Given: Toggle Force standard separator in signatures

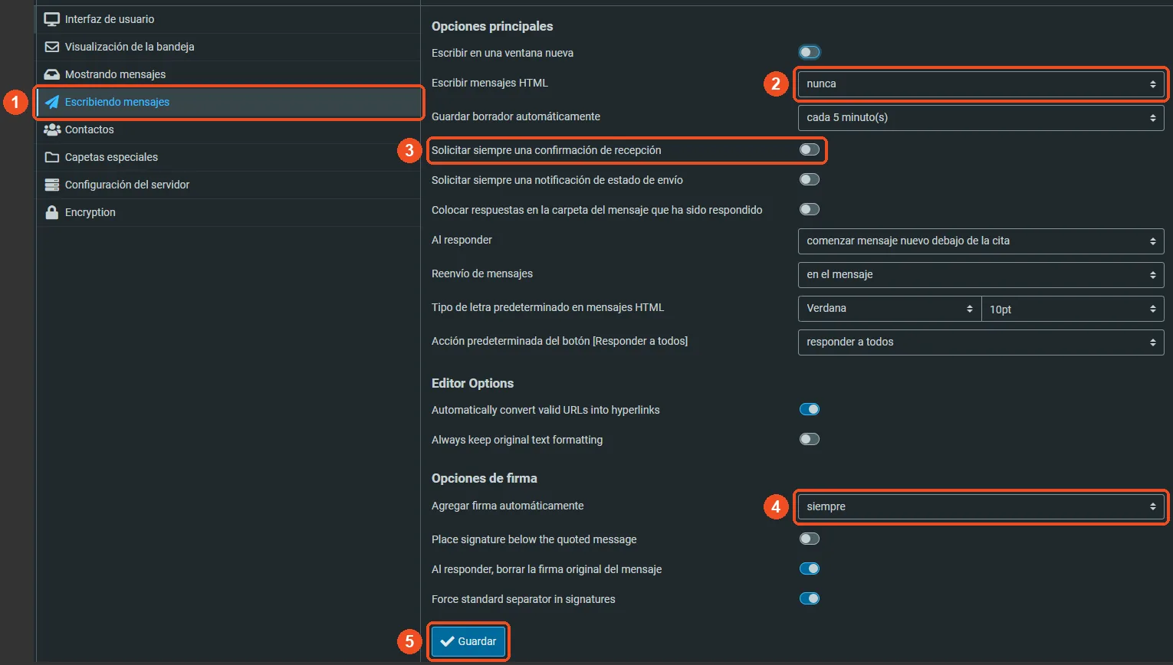Looking at the screenshot, I should click(810, 598).
